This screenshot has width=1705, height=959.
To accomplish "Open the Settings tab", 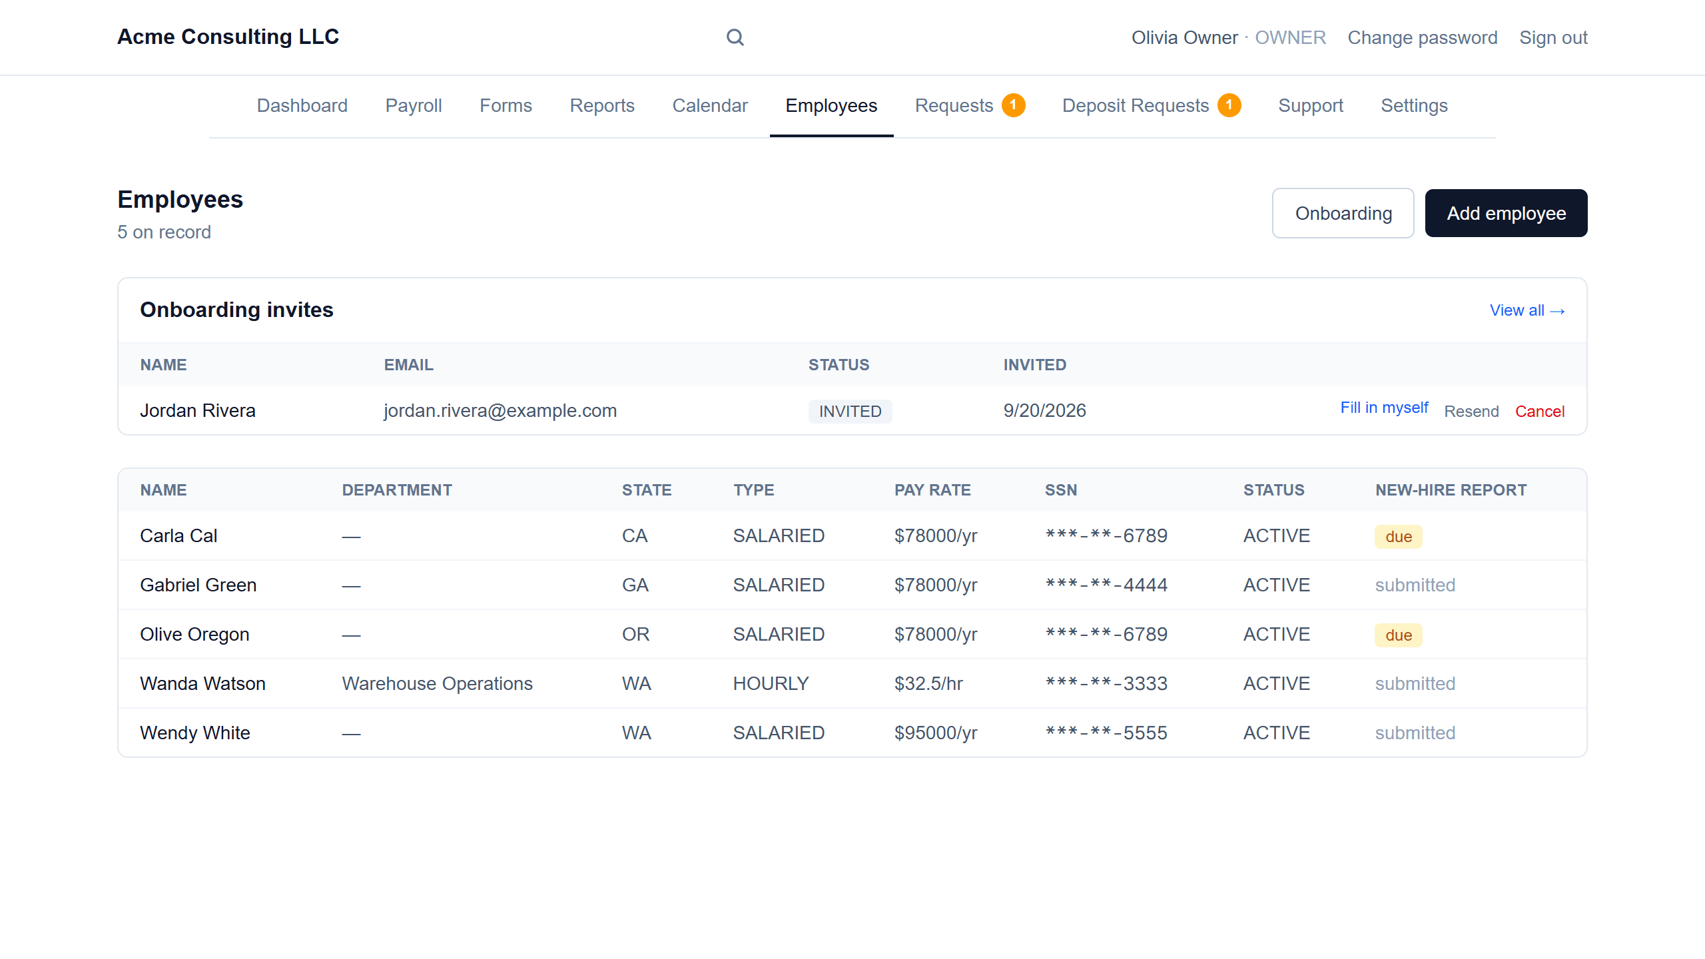I will point(1414,105).
